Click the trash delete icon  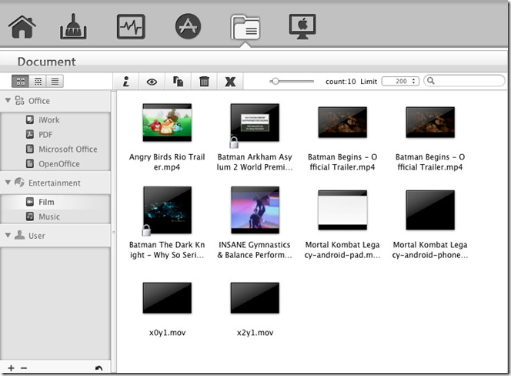click(x=204, y=81)
